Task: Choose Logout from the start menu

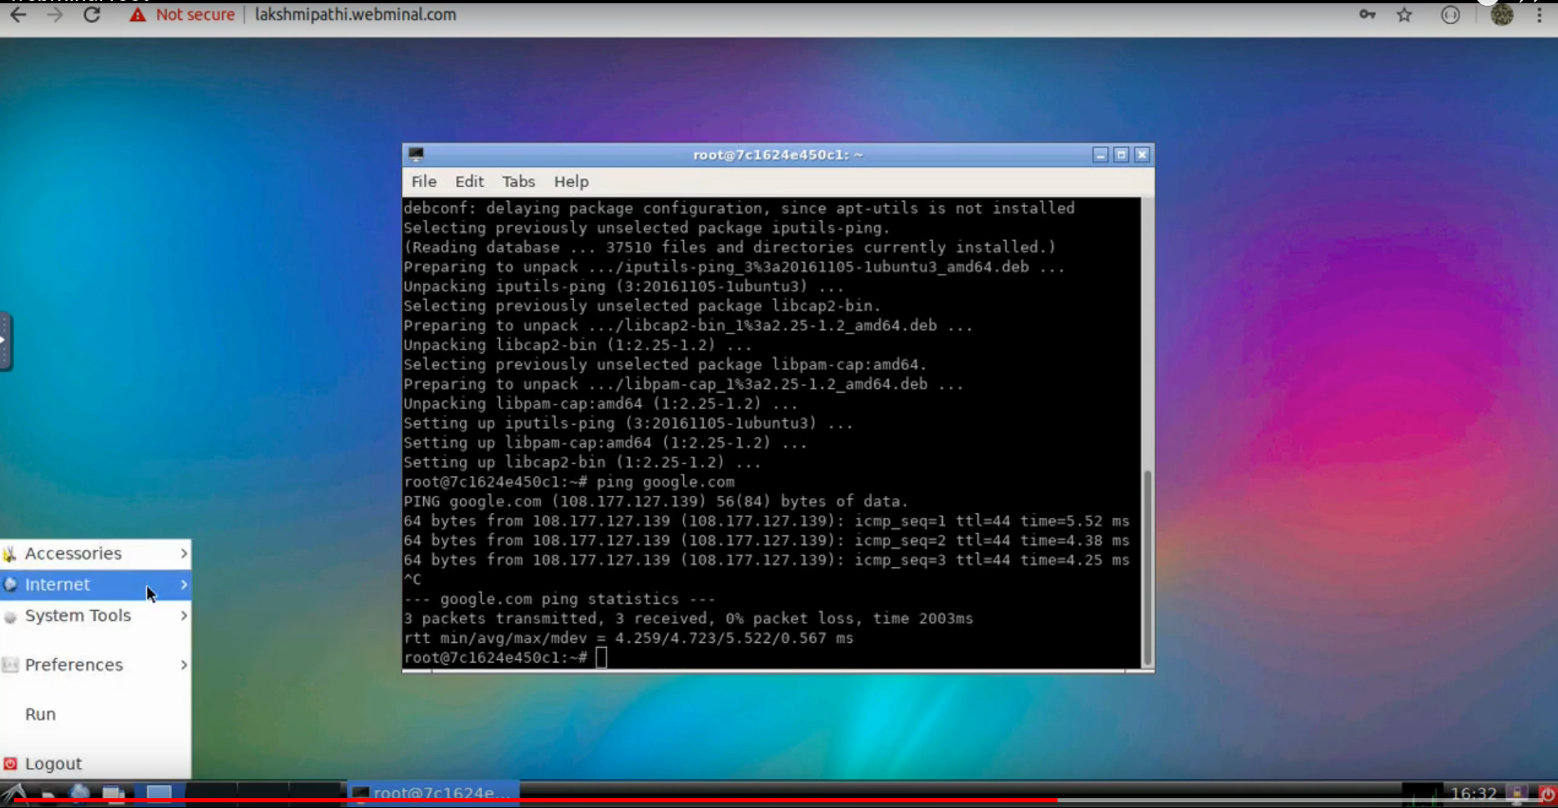Action: click(x=96, y=764)
